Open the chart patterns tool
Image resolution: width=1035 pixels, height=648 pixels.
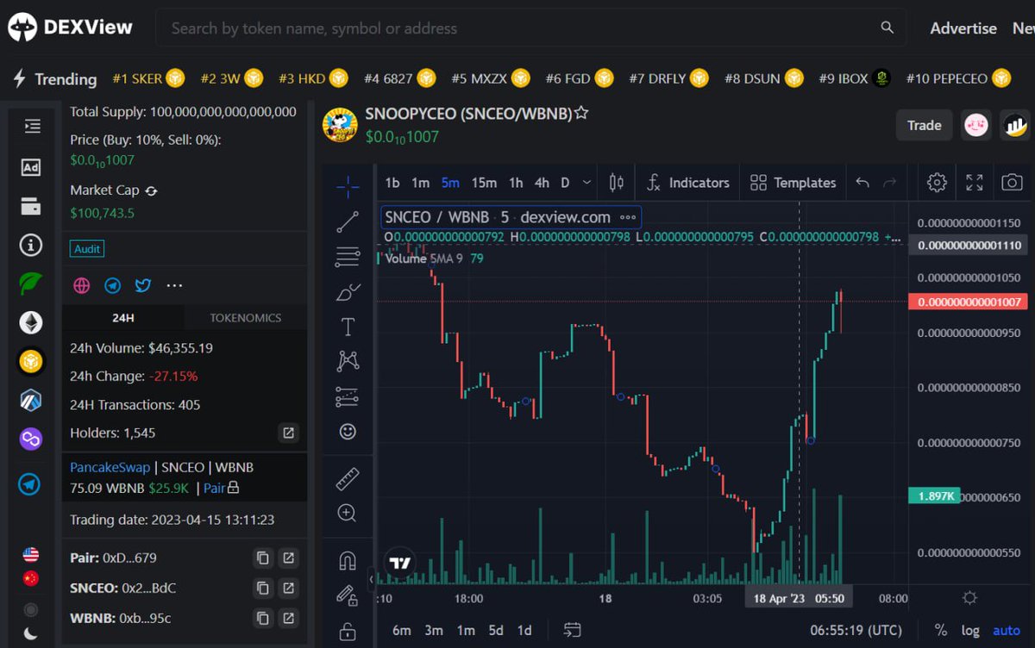click(x=348, y=361)
